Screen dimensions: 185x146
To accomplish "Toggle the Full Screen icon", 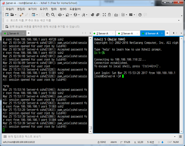I will [x=104, y=15].
